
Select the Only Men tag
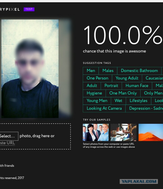(152, 93)
